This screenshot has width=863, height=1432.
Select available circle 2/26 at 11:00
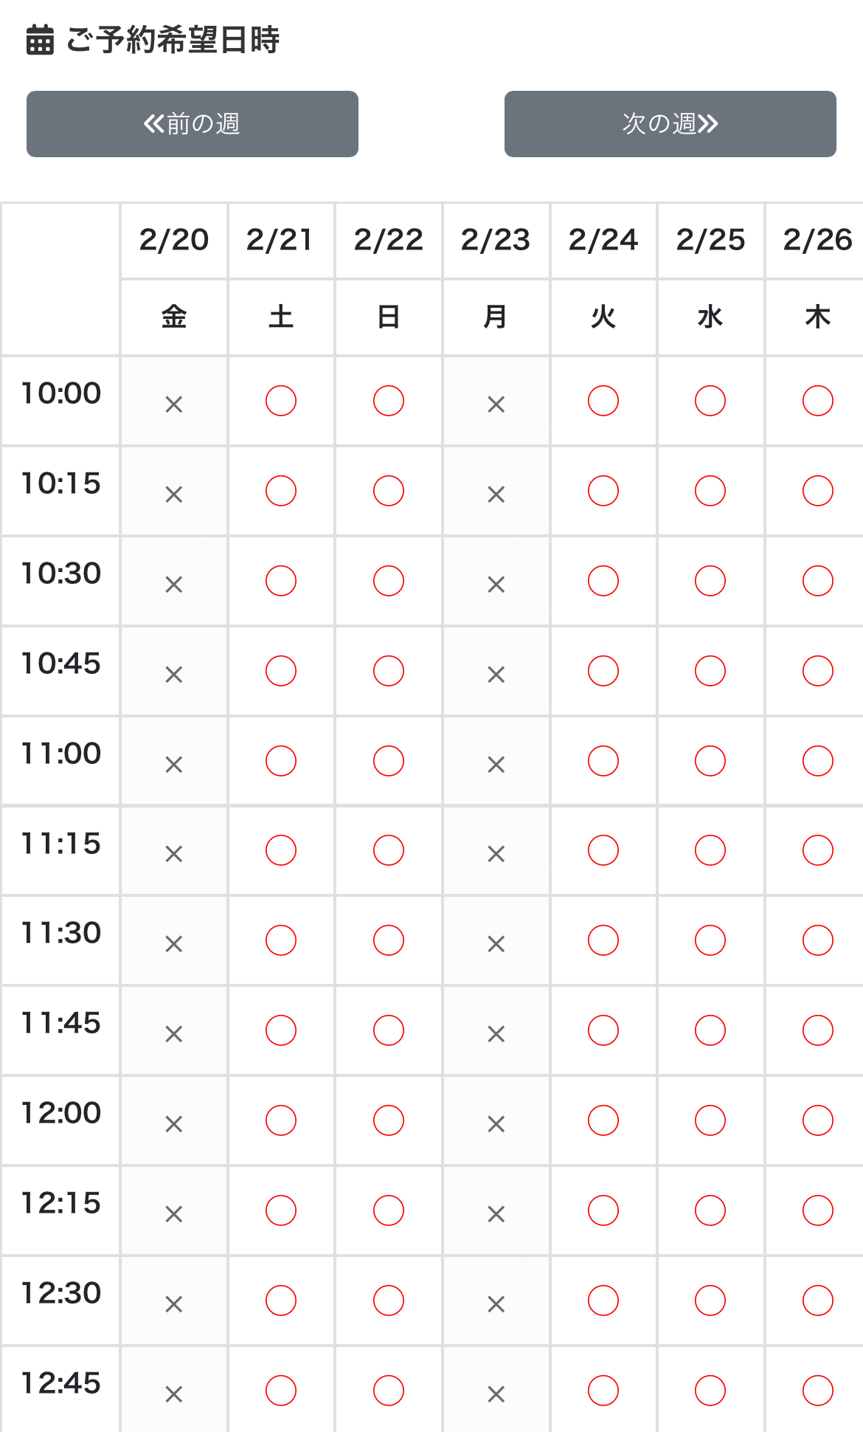point(818,761)
